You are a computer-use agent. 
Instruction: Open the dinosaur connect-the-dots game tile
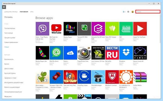42,77
